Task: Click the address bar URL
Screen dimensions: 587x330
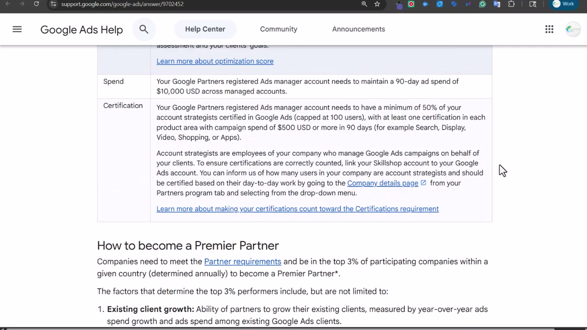Action: 122,4
